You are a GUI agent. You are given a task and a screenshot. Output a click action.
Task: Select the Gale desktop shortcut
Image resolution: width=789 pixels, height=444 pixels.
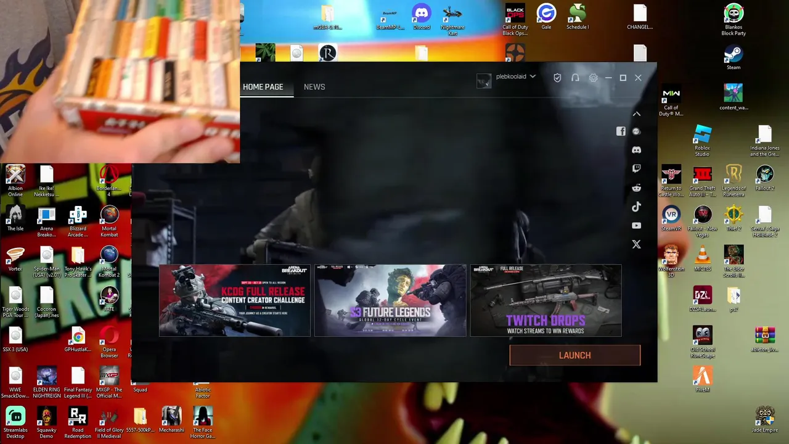(546, 17)
